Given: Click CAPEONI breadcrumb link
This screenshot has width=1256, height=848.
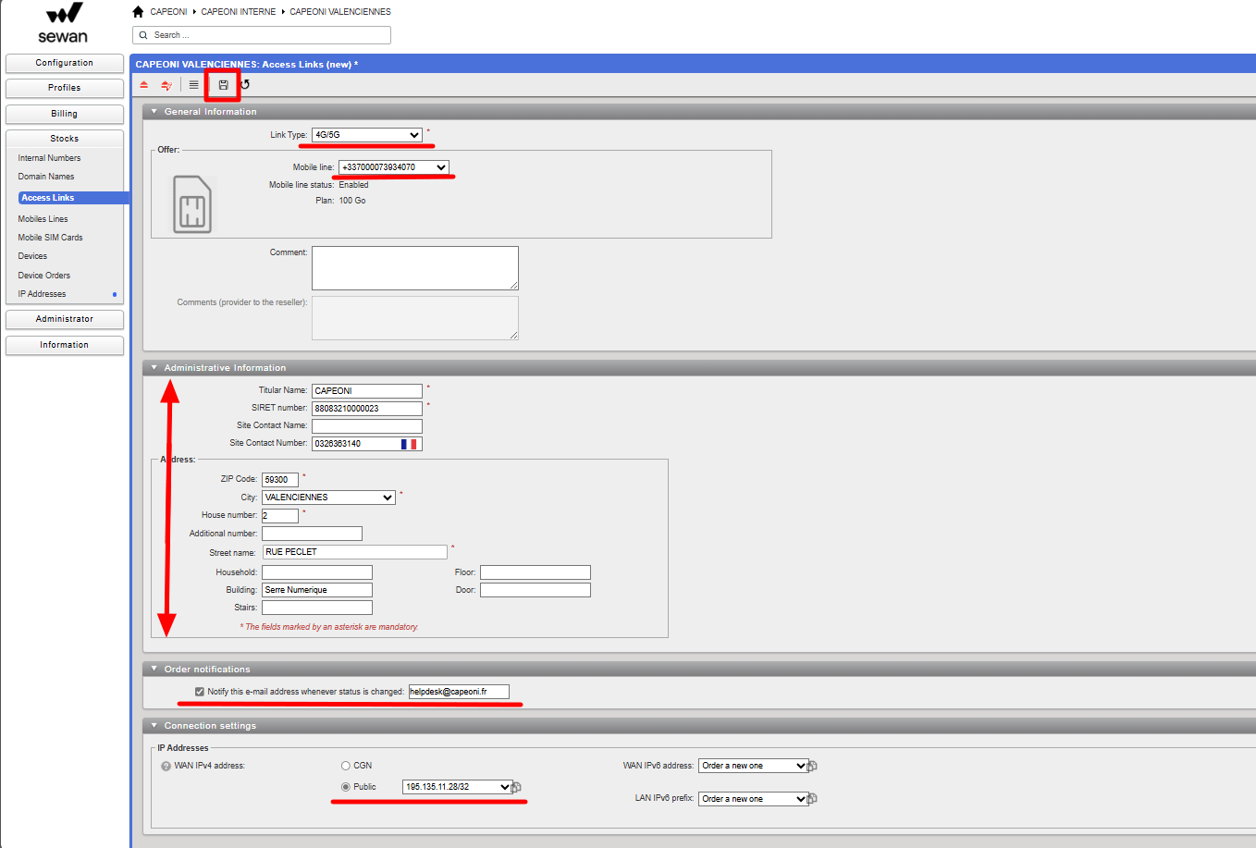Looking at the screenshot, I should click(168, 12).
